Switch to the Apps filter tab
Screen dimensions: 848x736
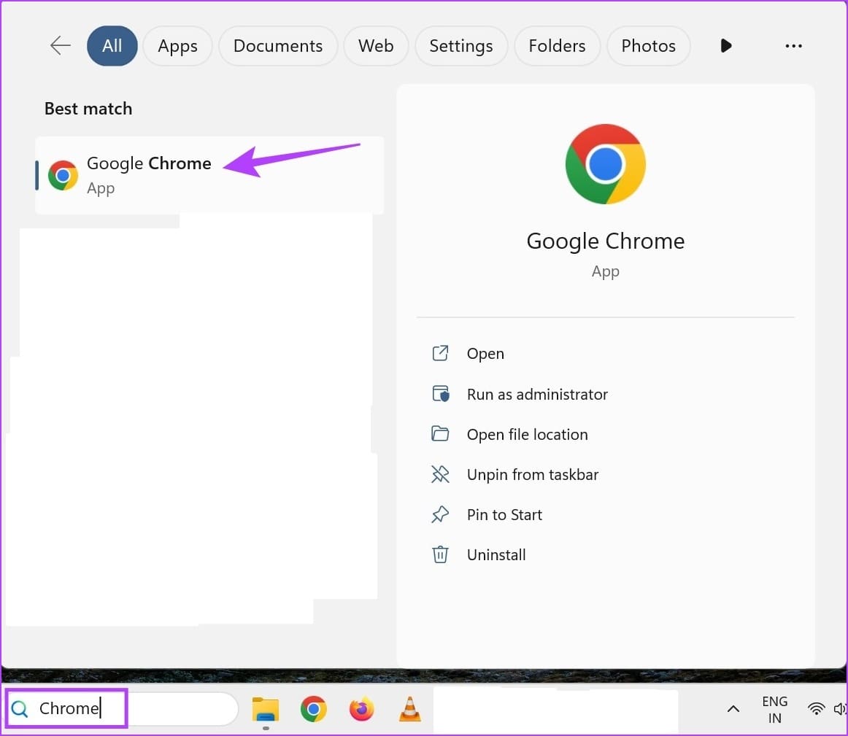(177, 46)
